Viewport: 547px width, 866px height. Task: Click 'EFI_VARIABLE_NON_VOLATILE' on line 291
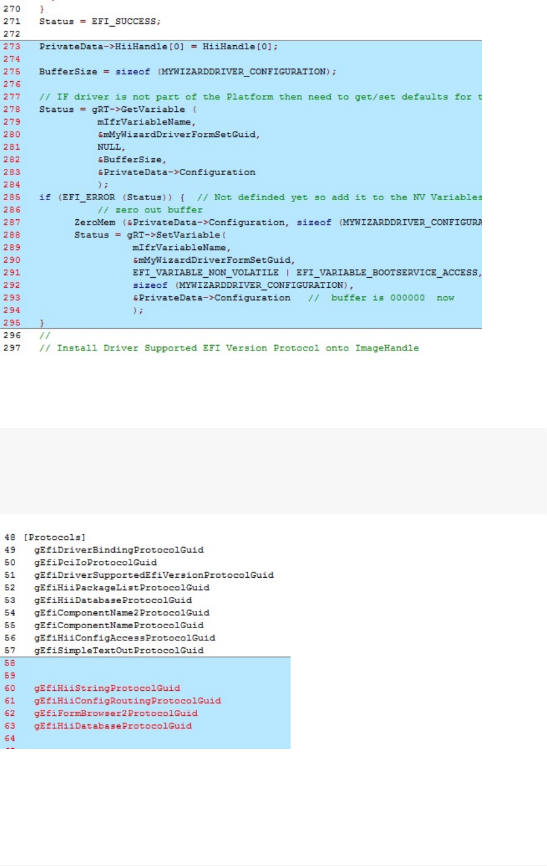(x=205, y=273)
